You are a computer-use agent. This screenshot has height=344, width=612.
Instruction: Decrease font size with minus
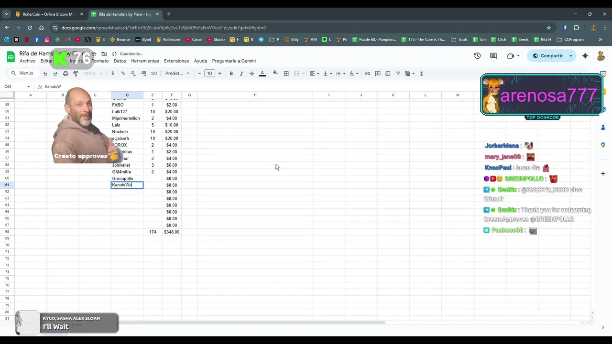pyautogui.click(x=199, y=74)
